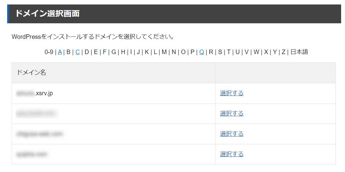
Task: Select the second blurred domain's 選択する link
Action: click(231, 113)
